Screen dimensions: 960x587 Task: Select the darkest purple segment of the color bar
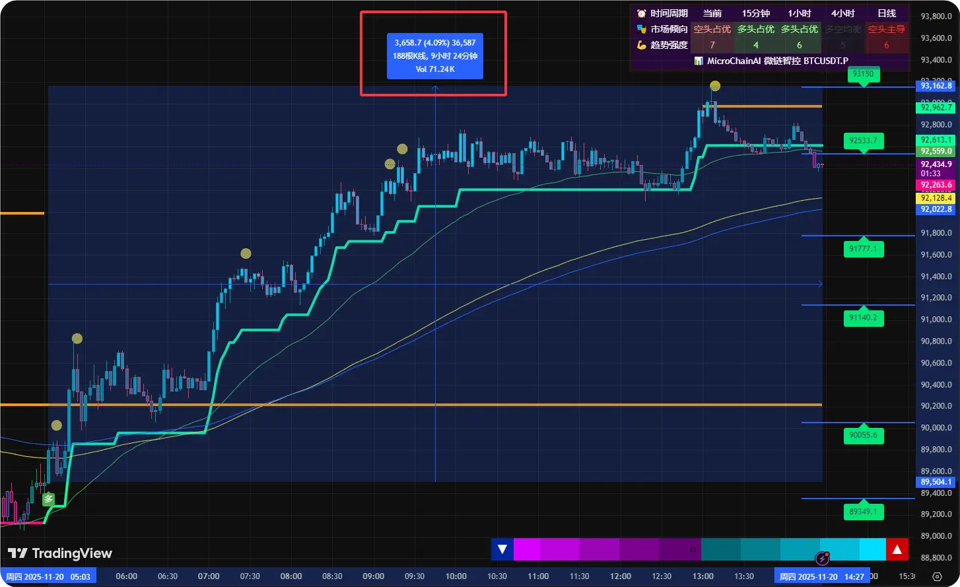coord(679,549)
